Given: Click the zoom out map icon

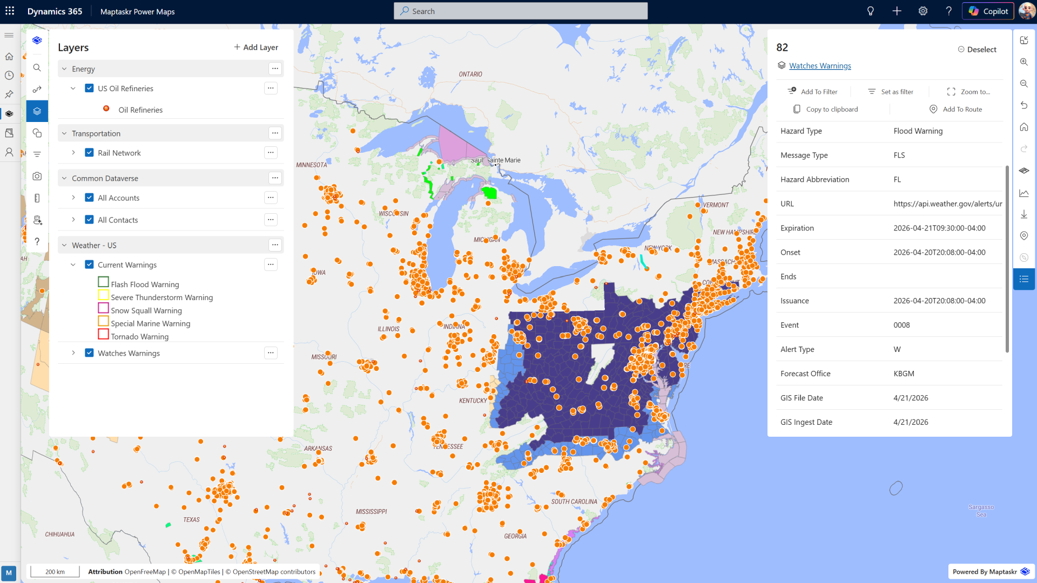Looking at the screenshot, I should coord(1023,84).
